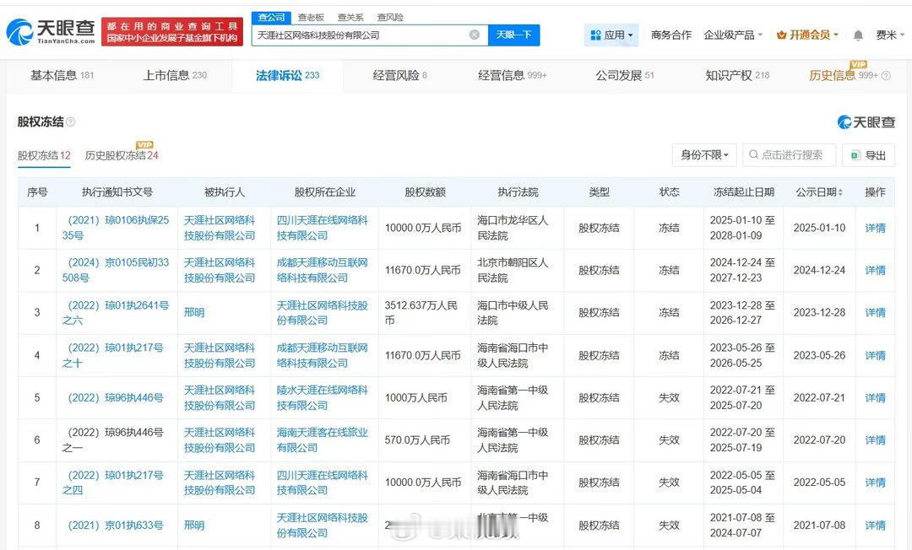Image resolution: width=912 pixels, height=550 pixels.
Task: Click the 3512.637万人民币 amount cell
Action: coord(425,312)
